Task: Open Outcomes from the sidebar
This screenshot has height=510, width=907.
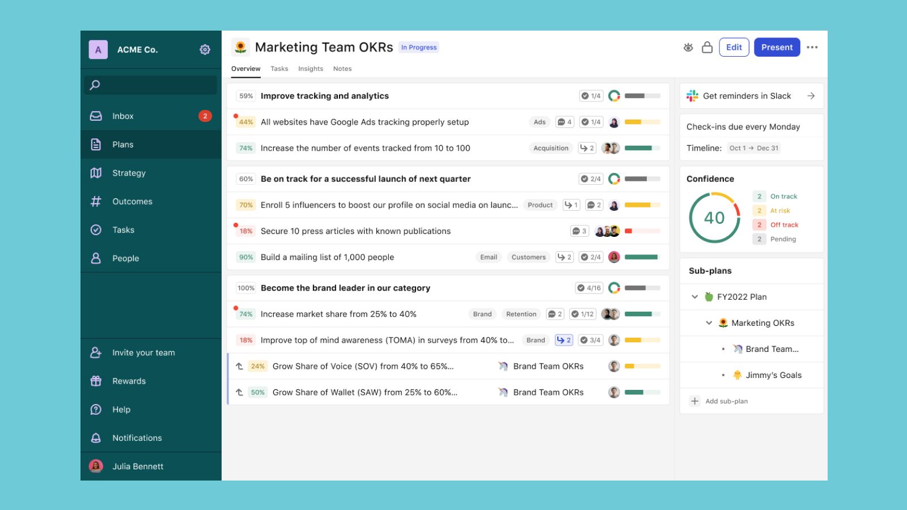Action: click(132, 201)
